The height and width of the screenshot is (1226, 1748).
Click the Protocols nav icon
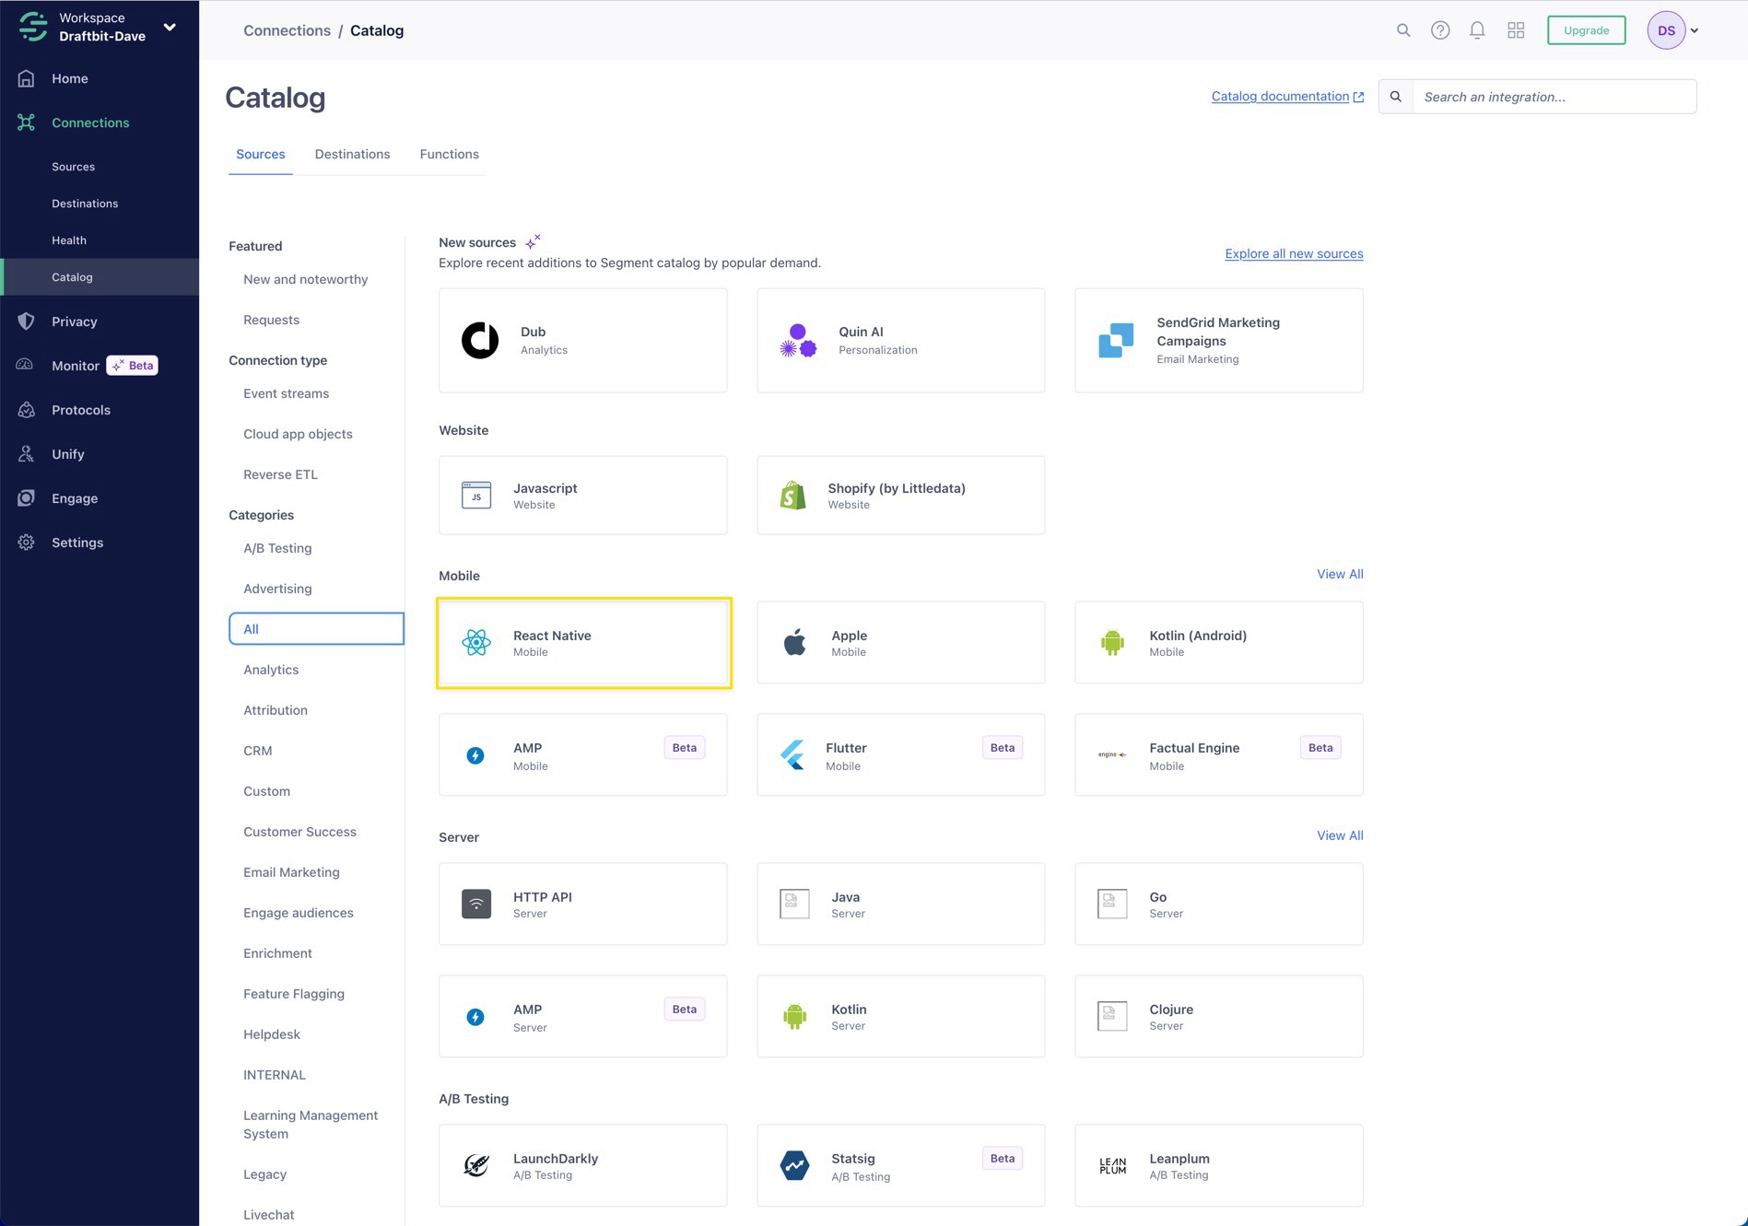(27, 410)
